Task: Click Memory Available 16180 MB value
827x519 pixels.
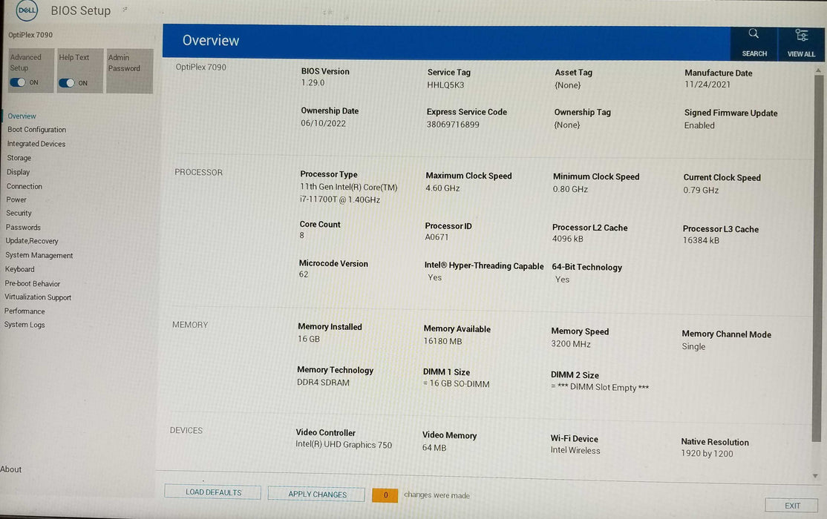Action: (x=442, y=342)
